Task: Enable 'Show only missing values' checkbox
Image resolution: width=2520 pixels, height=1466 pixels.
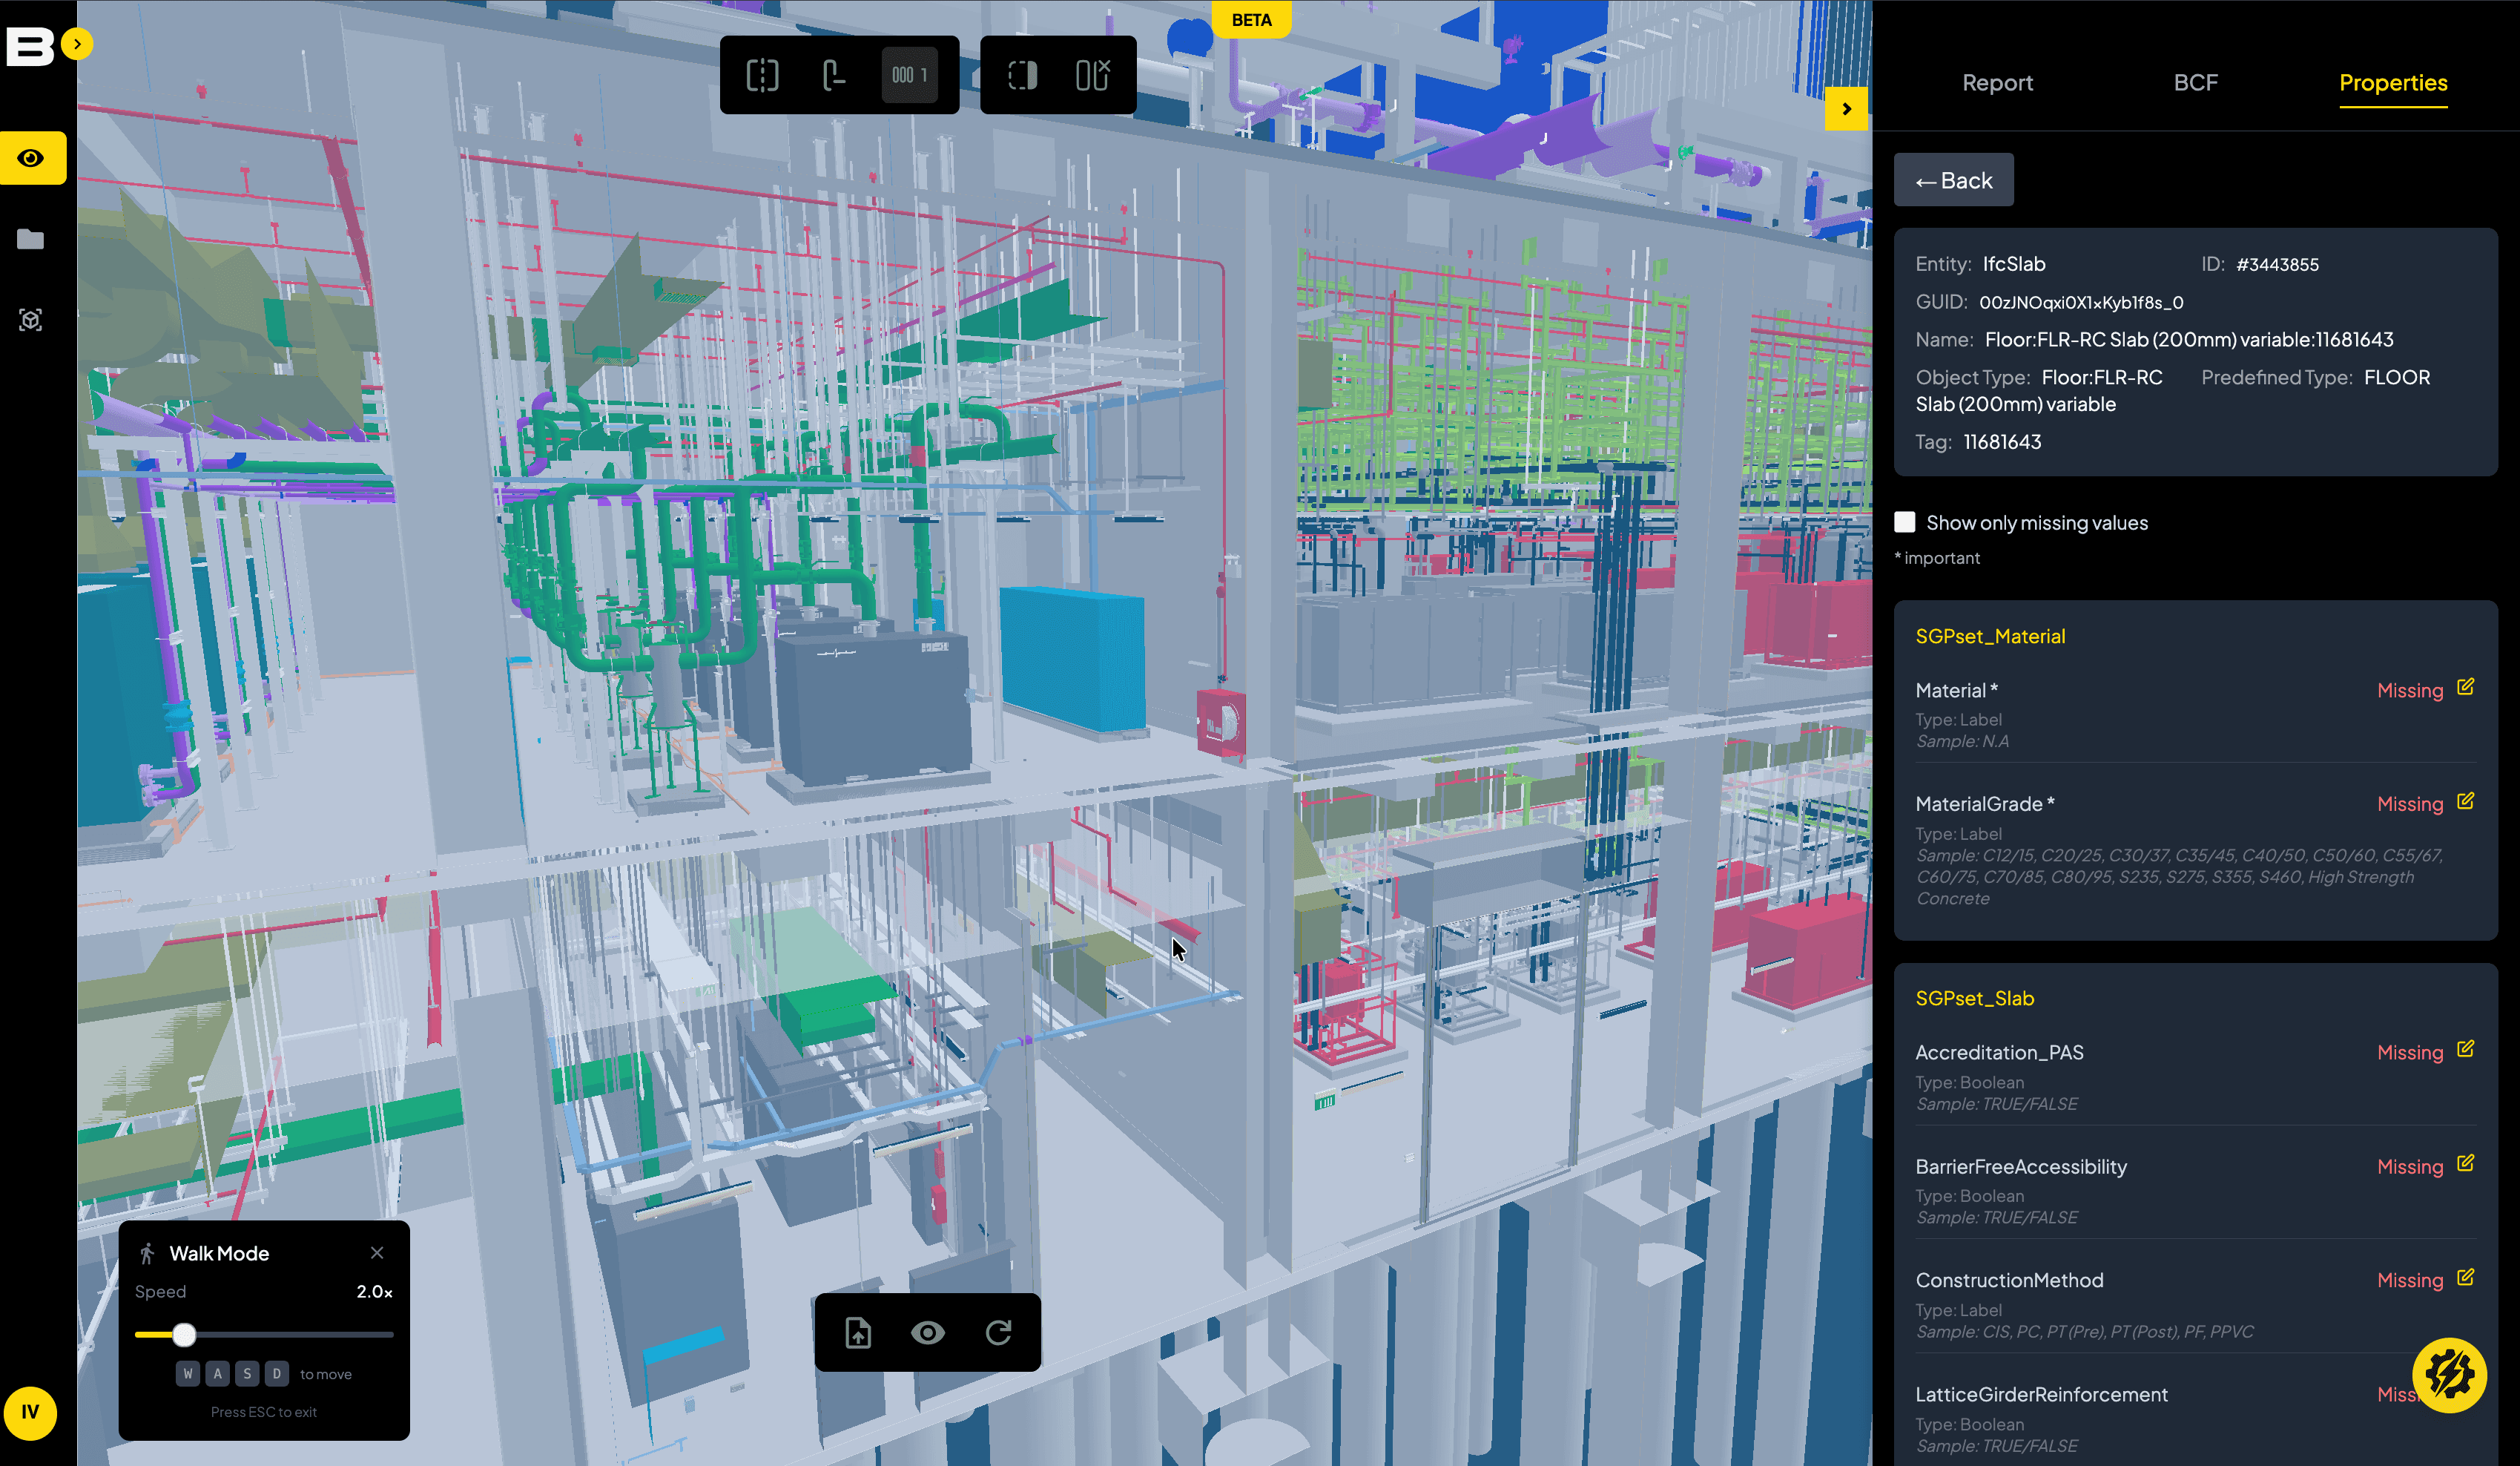Action: click(1905, 522)
